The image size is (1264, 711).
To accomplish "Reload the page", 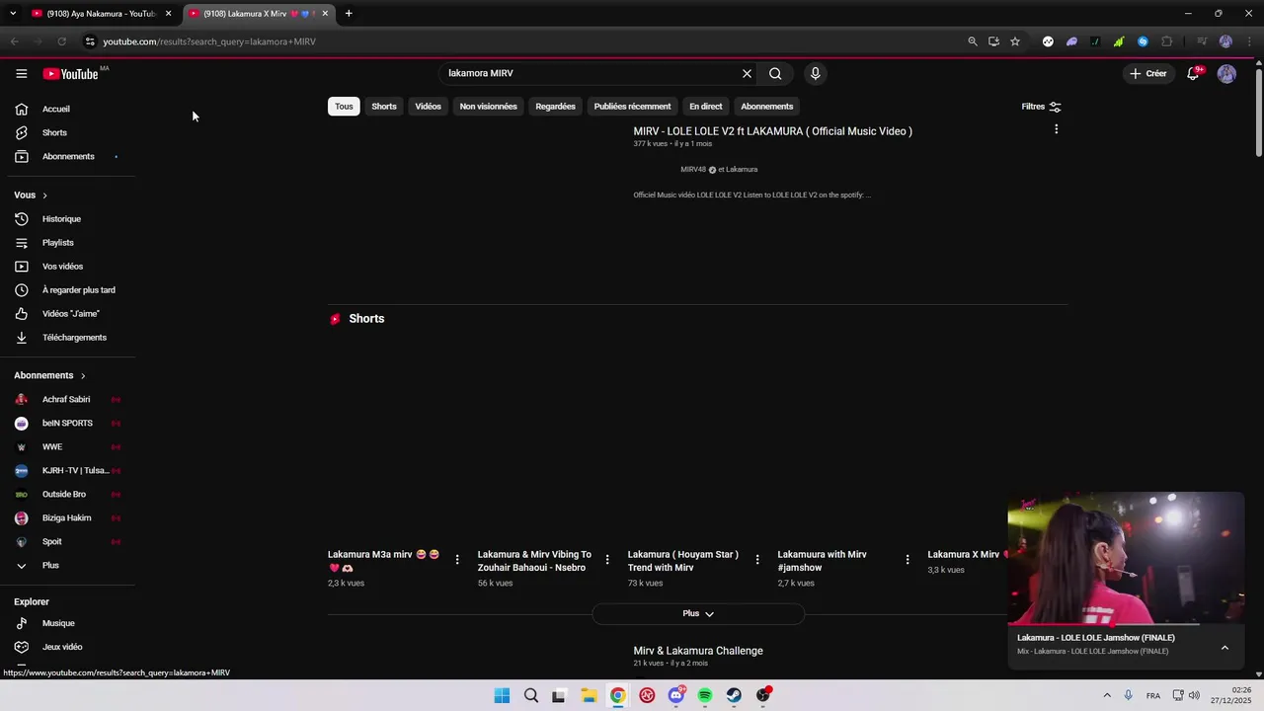I will 61,41.
